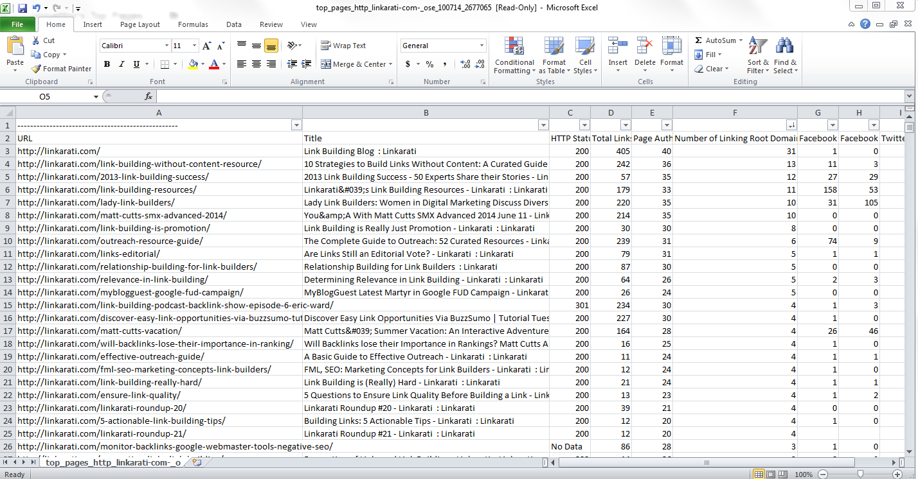Screen dimensions: 918x479
Task: Open Find & Select binoculars menu
Action: tap(785, 55)
